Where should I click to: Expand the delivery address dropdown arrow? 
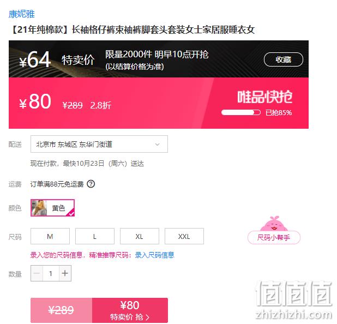tap(158, 144)
